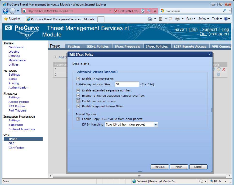The height and width of the screenshot is (185, 234).
Task: Click the HP ProCurve logo
Action: click(22, 31)
